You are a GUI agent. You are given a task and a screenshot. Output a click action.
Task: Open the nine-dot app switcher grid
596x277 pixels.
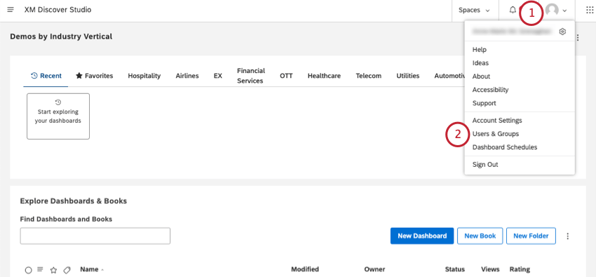pyautogui.click(x=590, y=10)
